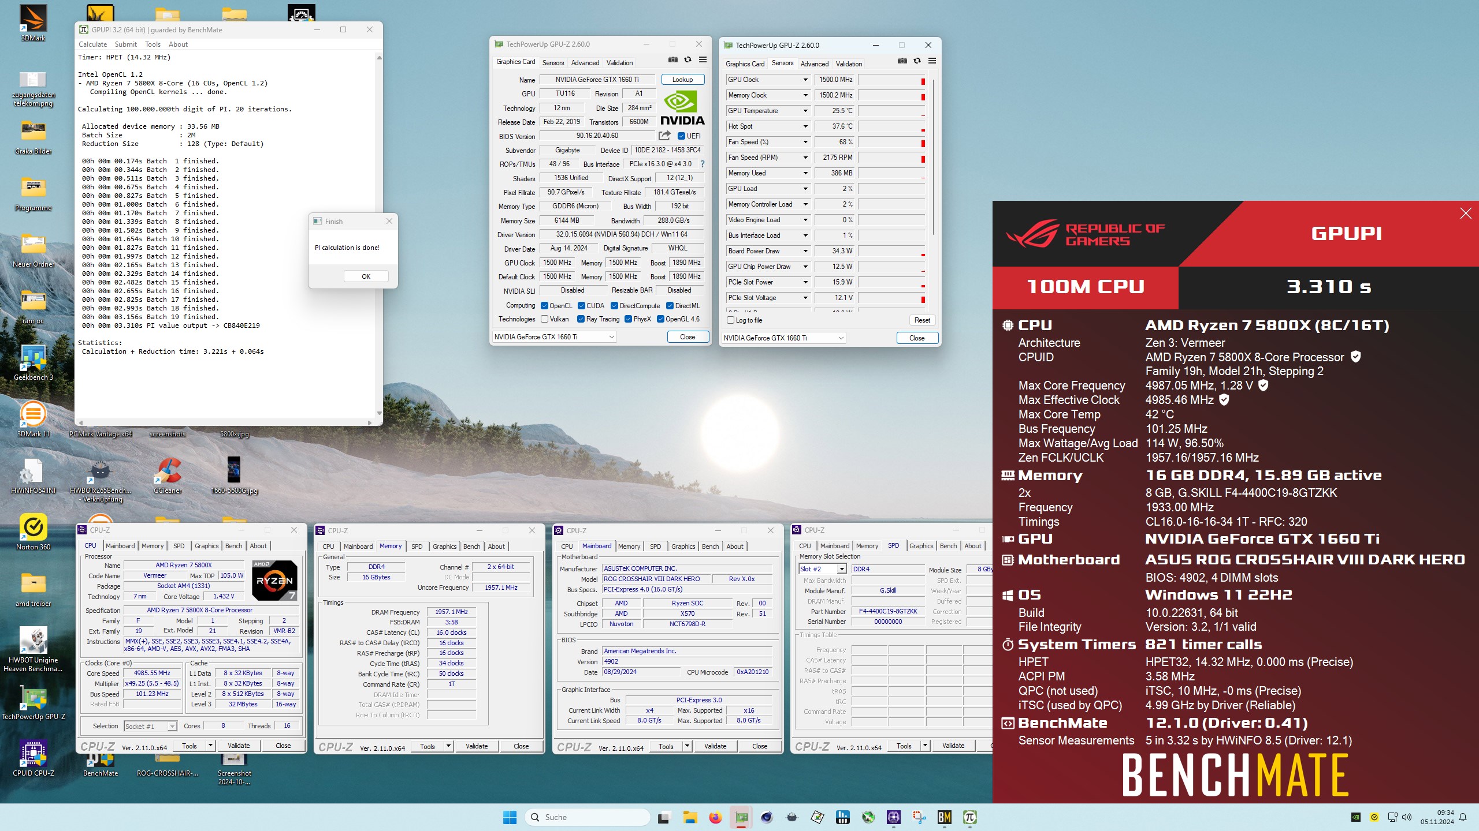Click the Windows Start button
This screenshot has width=1479, height=831.
tap(510, 817)
